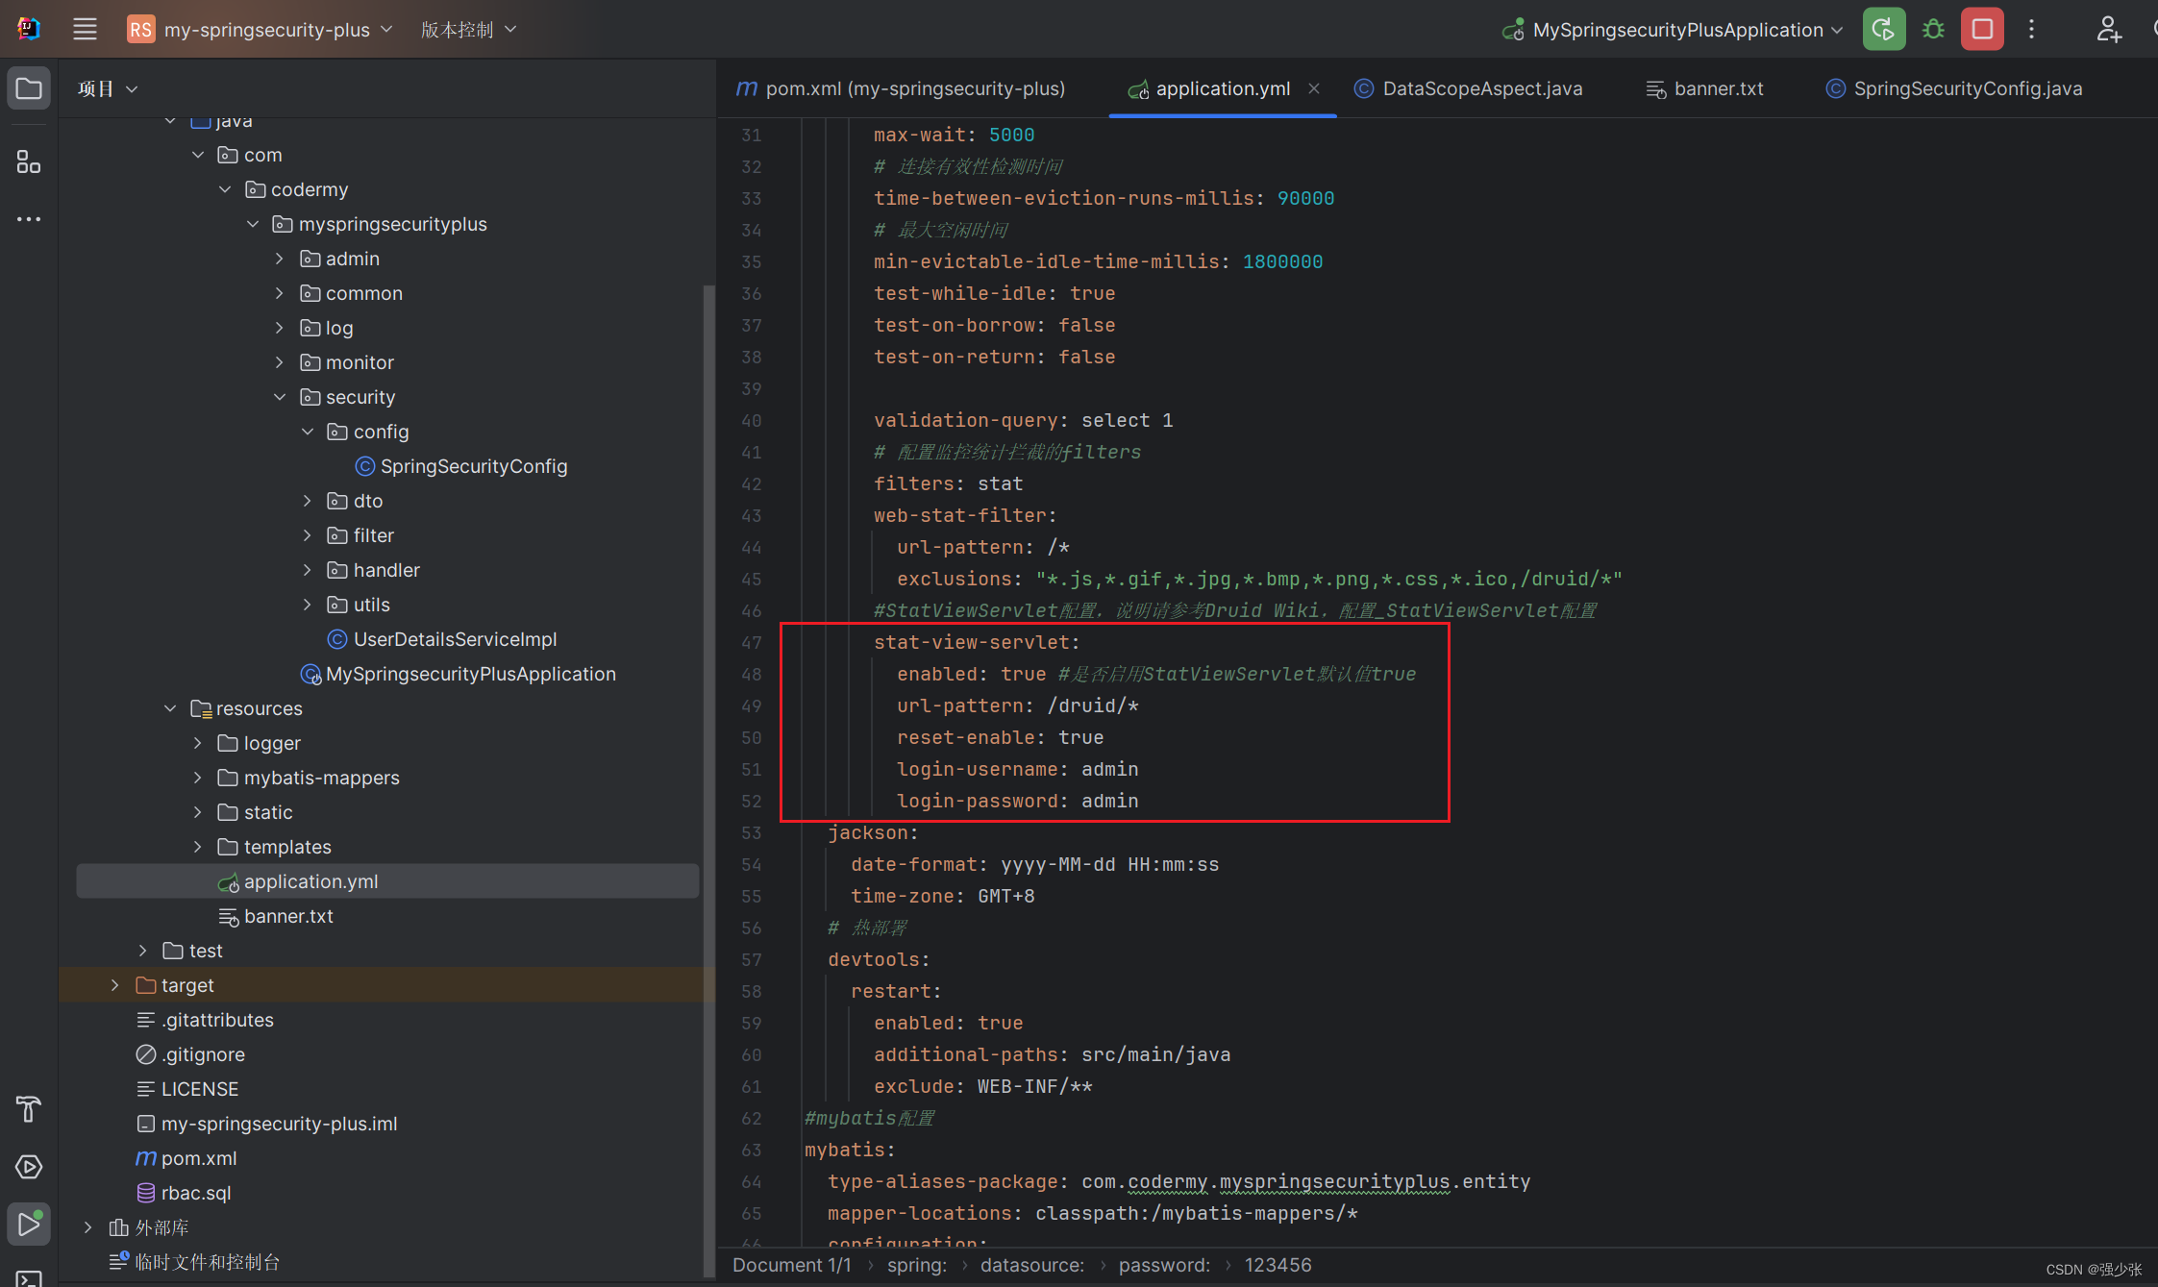
Task: Switch to pom.xml editor tab
Action: pos(901,88)
